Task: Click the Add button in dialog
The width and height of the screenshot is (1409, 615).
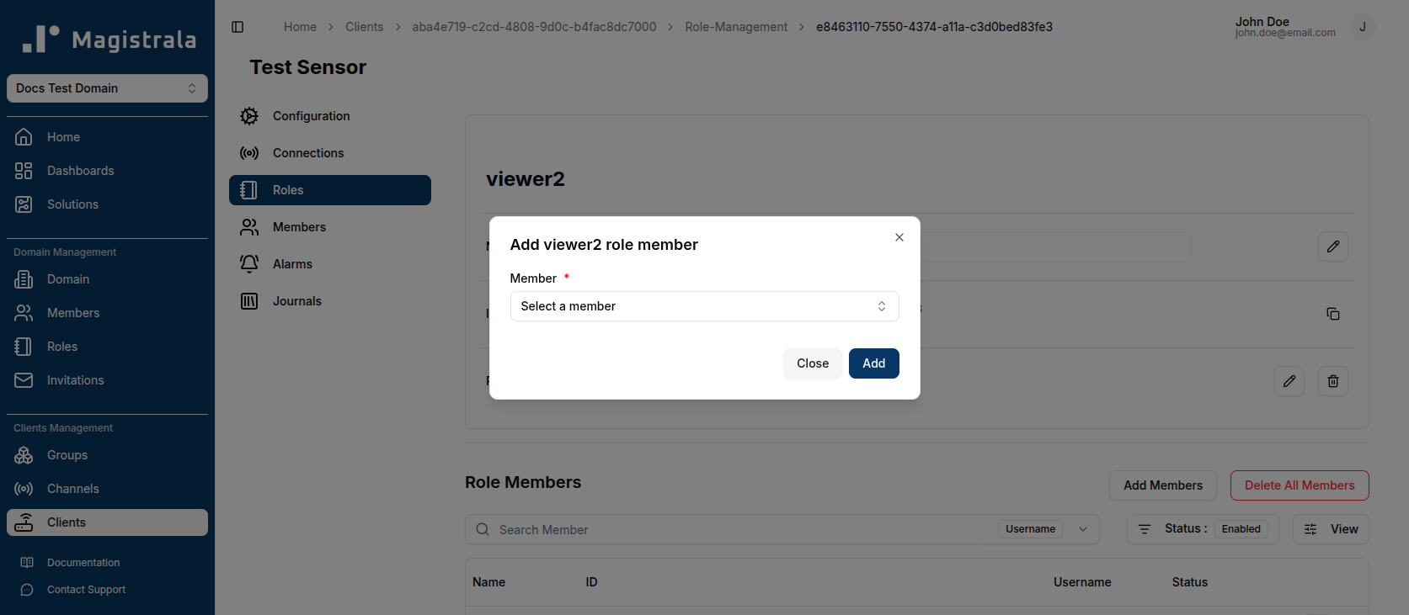Action: (x=874, y=363)
